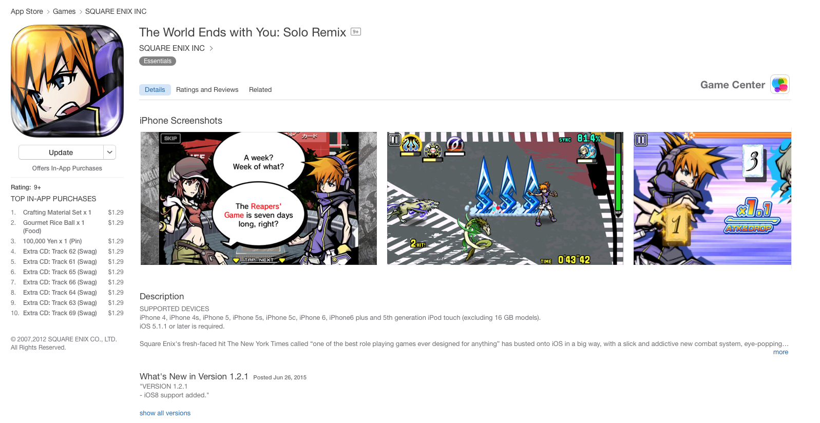Screen dimensions: 820x423
Task: Click the chevron next to SQUARE ENIX INC
Action: coord(211,48)
